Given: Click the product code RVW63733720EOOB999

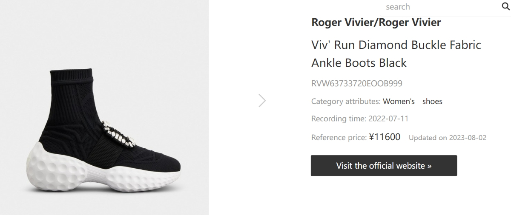Looking at the screenshot, I should [356, 83].
